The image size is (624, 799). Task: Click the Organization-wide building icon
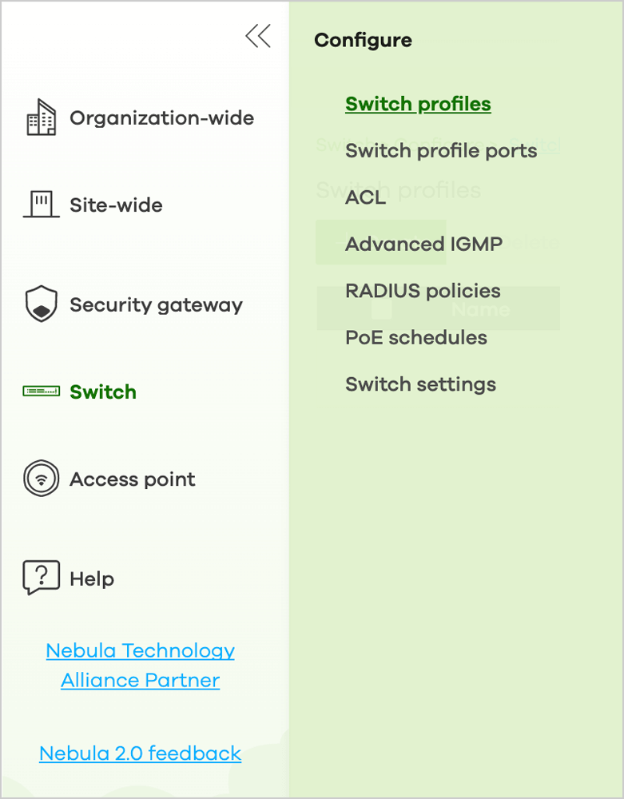(x=41, y=117)
